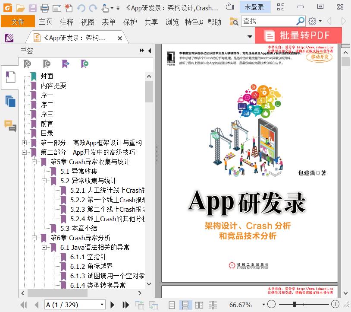Go to previous page arrow

pos(37,305)
